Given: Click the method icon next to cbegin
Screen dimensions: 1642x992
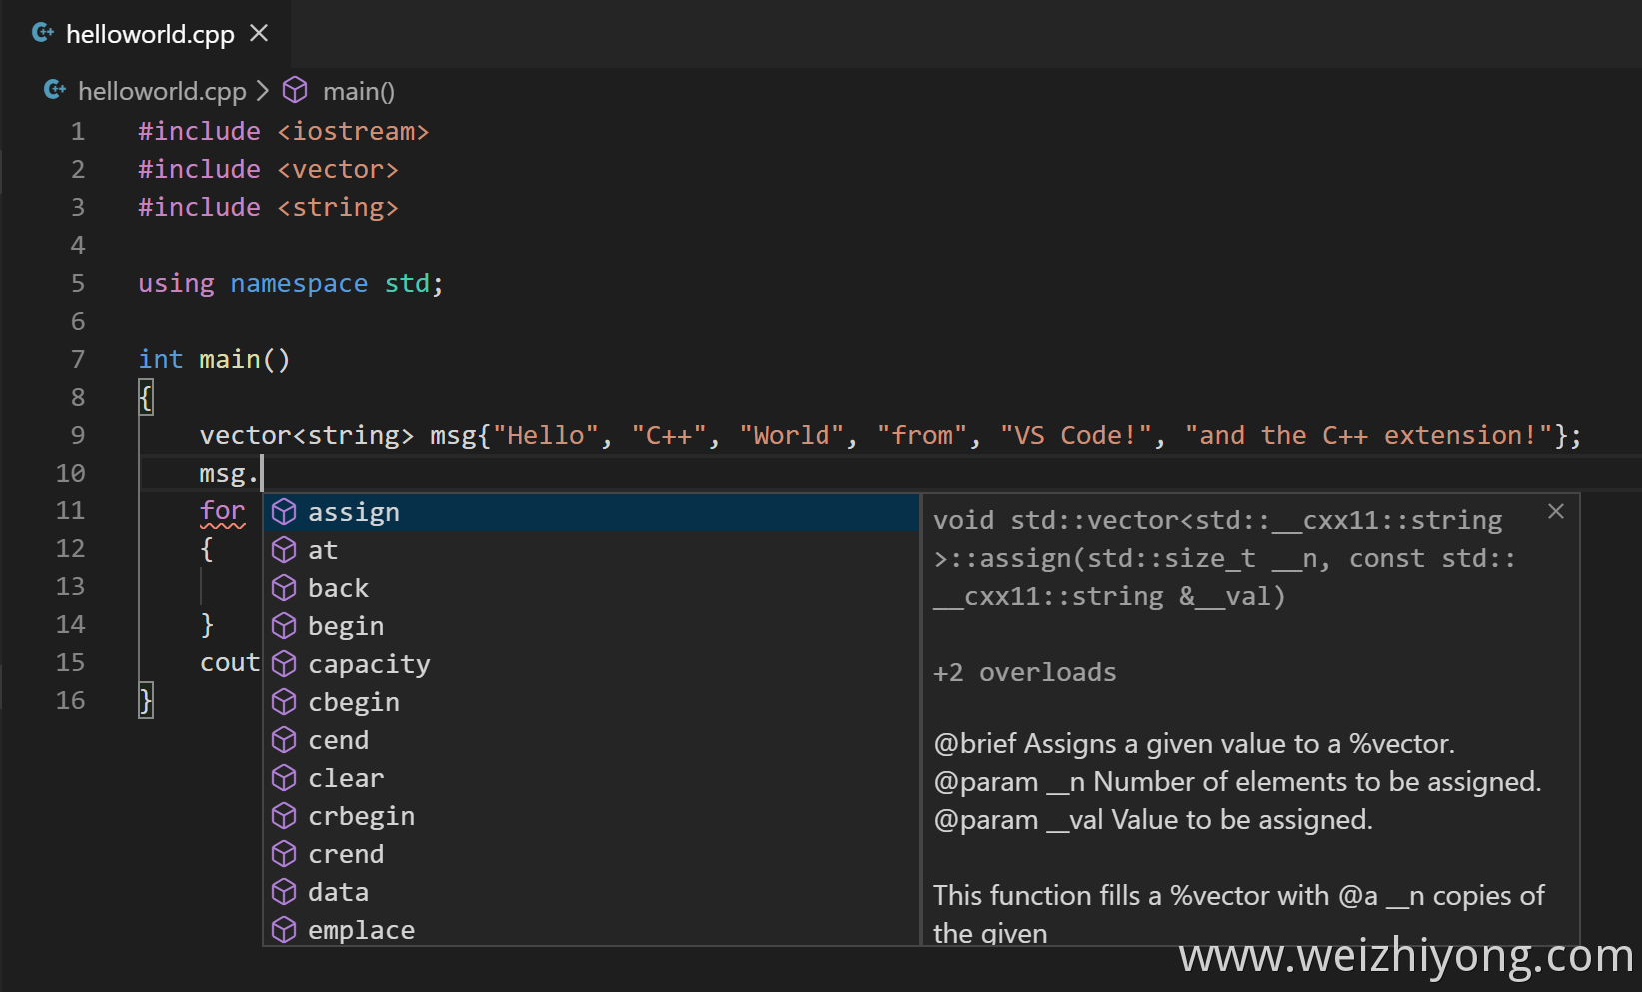Looking at the screenshot, I should pos(284,702).
